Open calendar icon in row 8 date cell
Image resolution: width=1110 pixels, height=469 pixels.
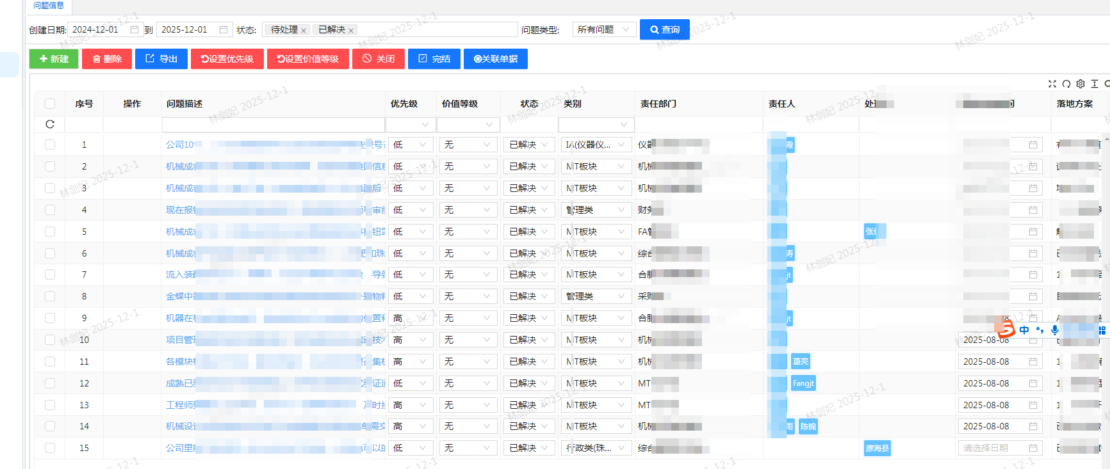pos(1033,296)
